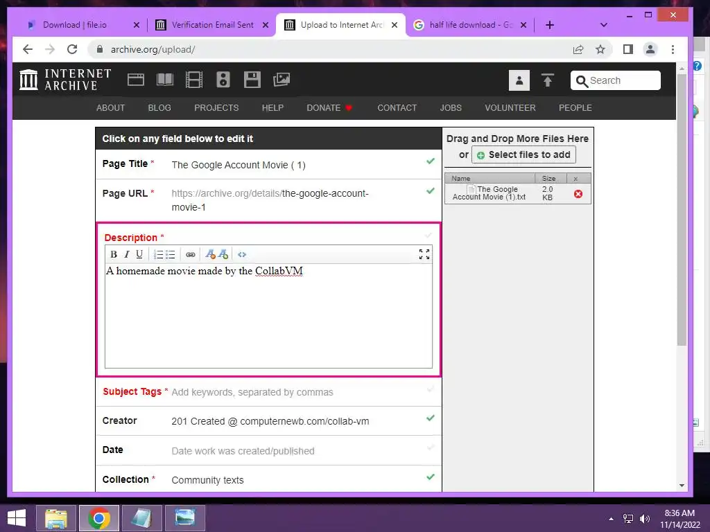This screenshot has height=532, width=710.
Task: Open the Texts book icon
Action: (165, 80)
